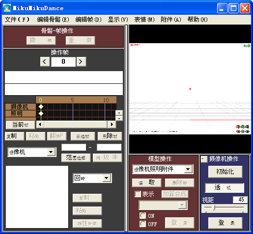Go to next frame with right arrow
The width and height of the screenshot is (253, 234).
(x=81, y=62)
